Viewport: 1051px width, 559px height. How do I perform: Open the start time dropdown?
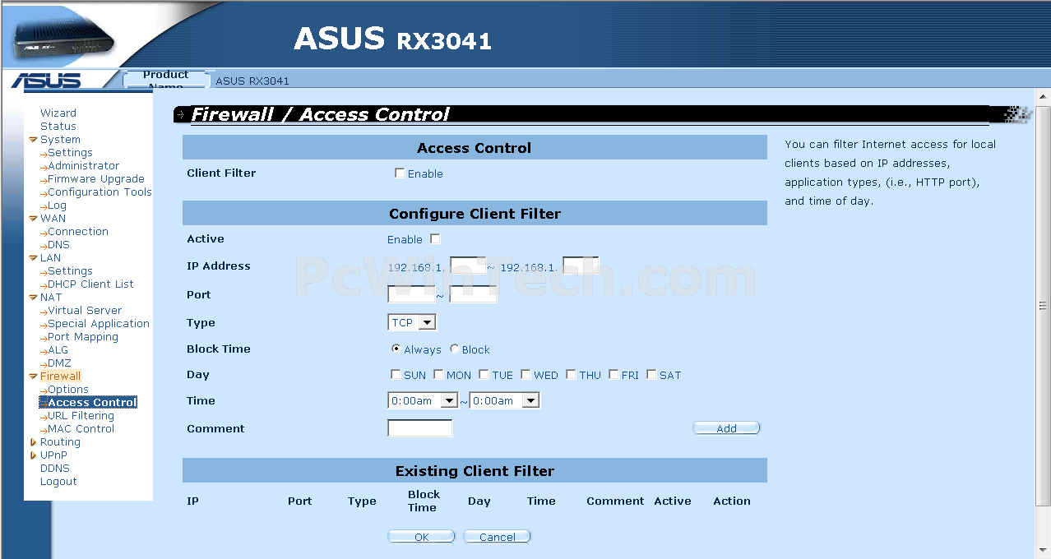click(423, 401)
